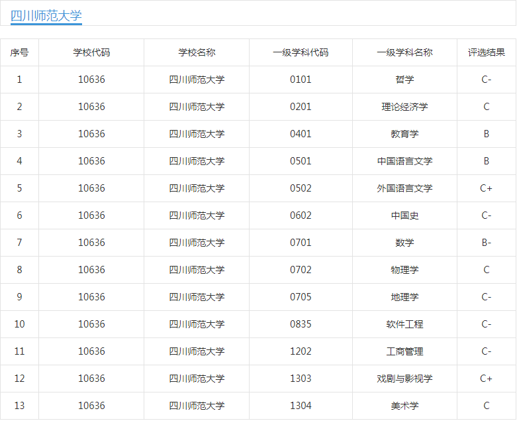
Task: Click subject code 0705
Action: click(x=301, y=297)
